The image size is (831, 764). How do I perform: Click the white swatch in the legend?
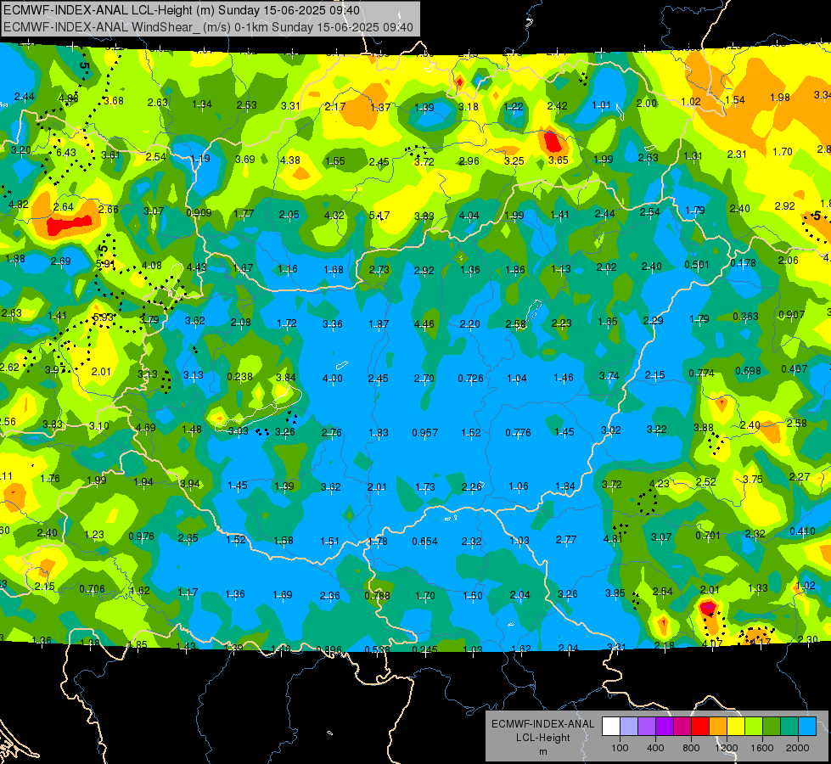point(611,727)
